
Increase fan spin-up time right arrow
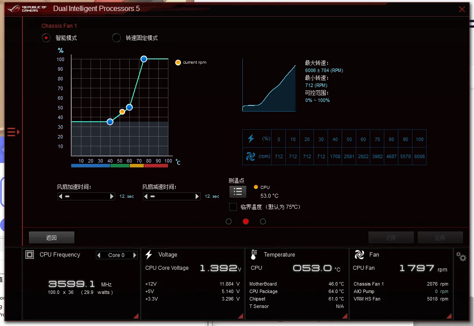112,196
